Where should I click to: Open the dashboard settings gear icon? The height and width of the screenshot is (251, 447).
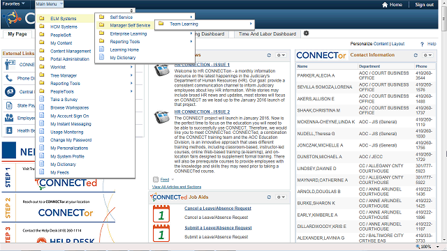click(x=306, y=33)
